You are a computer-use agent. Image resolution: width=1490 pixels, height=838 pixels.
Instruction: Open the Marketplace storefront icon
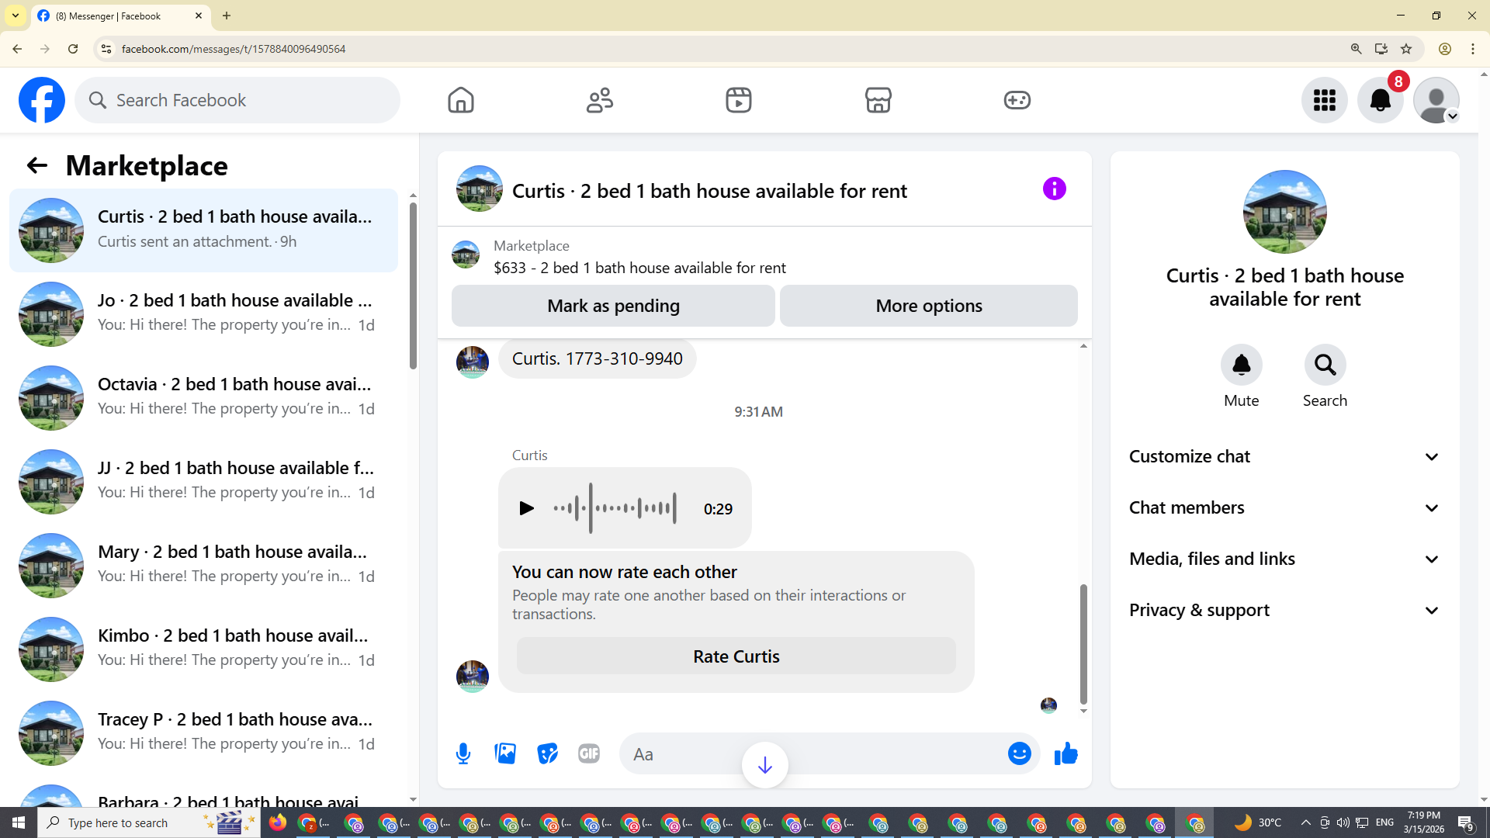click(x=878, y=100)
